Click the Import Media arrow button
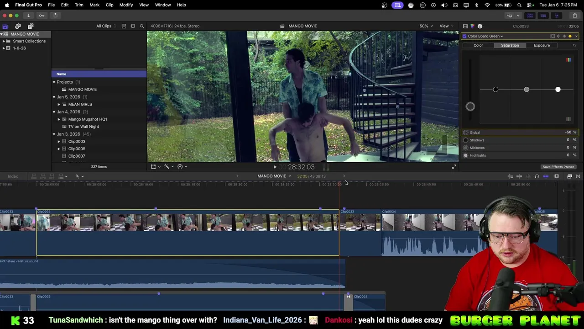The image size is (584, 329). 28,16
